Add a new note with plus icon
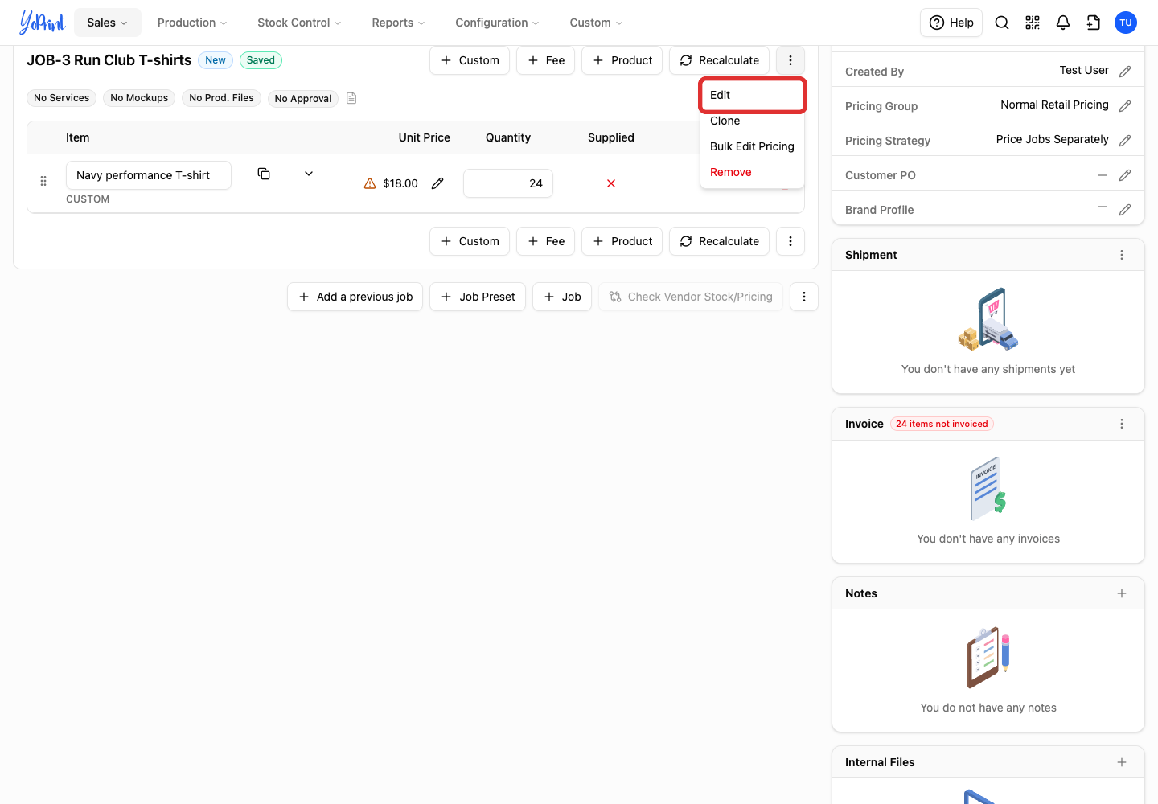Image resolution: width=1158 pixels, height=804 pixels. 1122,593
